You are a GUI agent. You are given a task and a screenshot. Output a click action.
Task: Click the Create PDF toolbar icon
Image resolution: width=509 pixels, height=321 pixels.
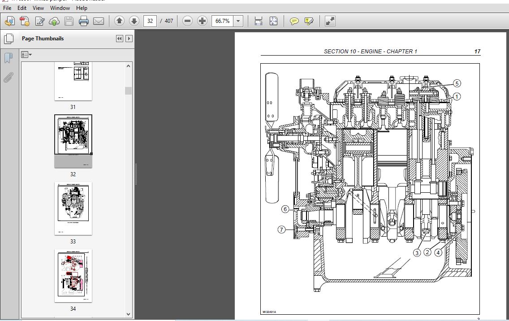[10, 21]
